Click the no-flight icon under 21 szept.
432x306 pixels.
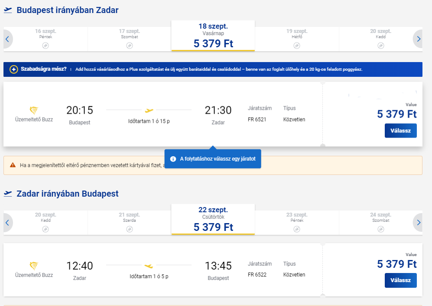[130, 229]
